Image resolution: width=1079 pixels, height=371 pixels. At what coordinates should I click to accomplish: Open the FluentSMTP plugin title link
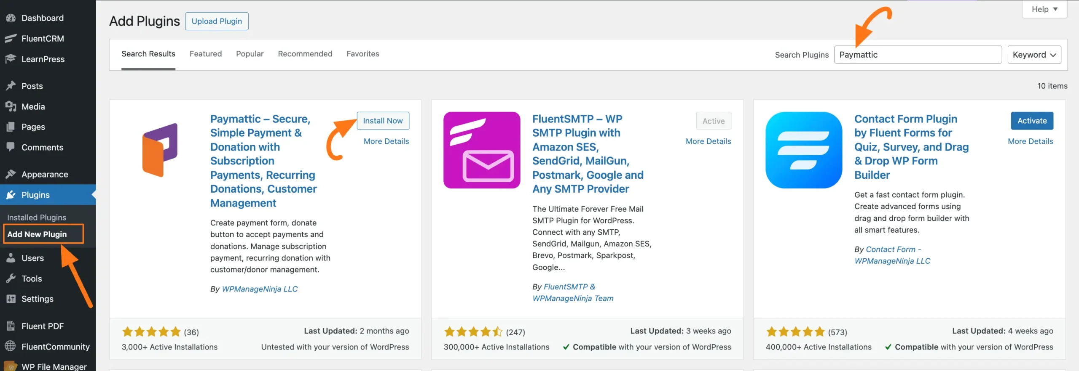[588, 154]
